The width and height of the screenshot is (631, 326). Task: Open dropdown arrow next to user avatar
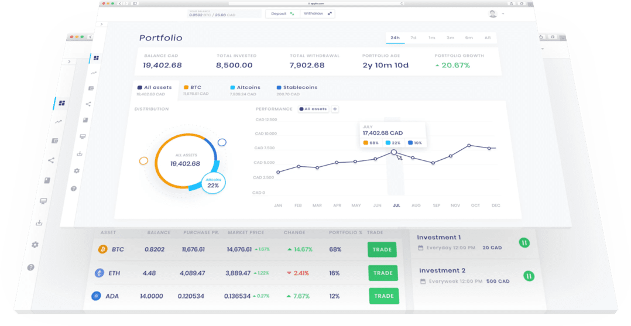point(502,14)
